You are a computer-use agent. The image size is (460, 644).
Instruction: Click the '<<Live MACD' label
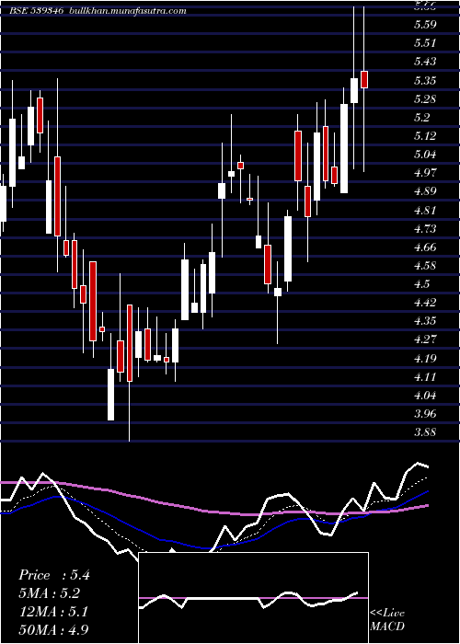coord(387,620)
